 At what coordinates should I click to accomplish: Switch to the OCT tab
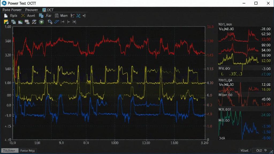point(48,10)
